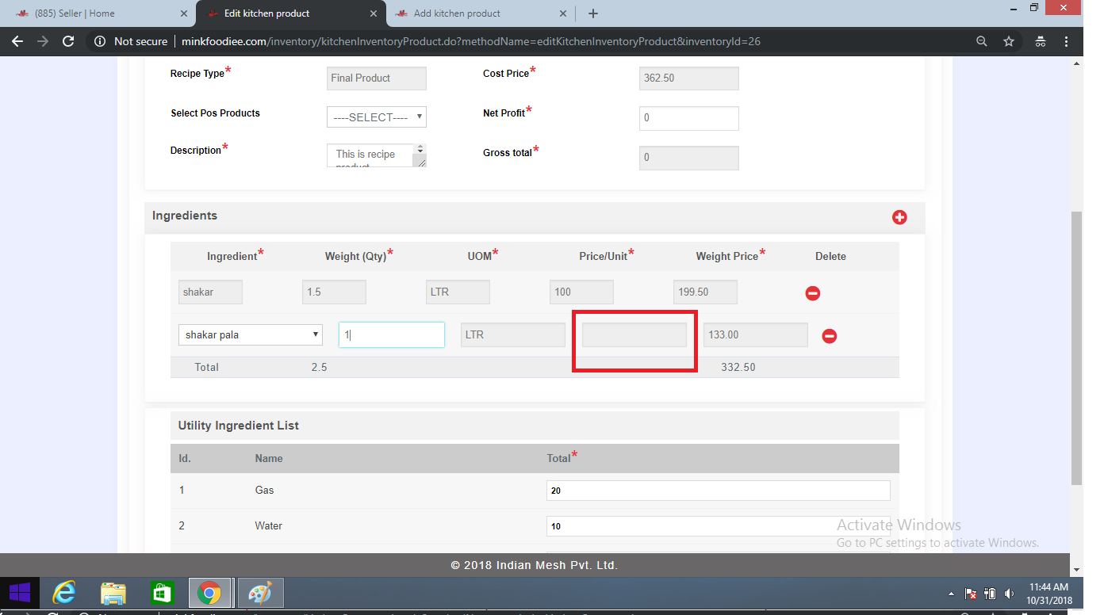Open the incognito indicator icon
Image resolution: width=1104 pixels, height=615 pixels.
pos(1041,41)
